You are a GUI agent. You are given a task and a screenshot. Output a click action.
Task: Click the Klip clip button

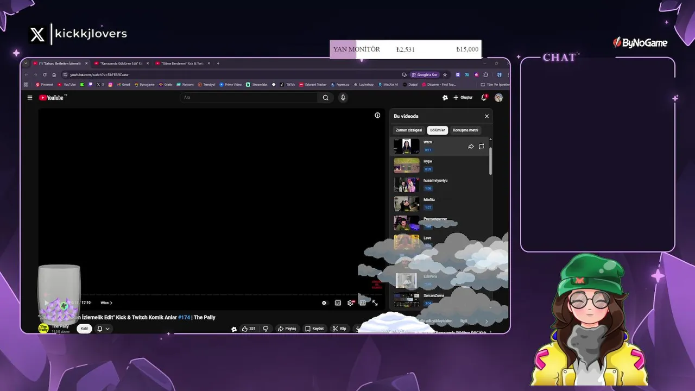pos(339,329)
